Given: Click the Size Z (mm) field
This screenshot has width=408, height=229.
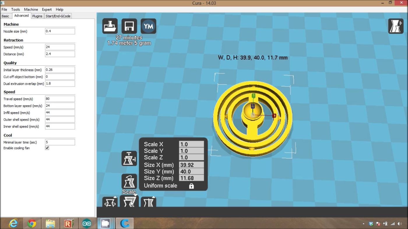Looking at the screenshot, I should [191, 178].
